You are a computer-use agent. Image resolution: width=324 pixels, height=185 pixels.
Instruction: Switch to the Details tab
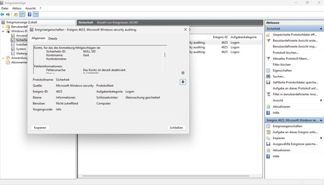tap(53, 39)
